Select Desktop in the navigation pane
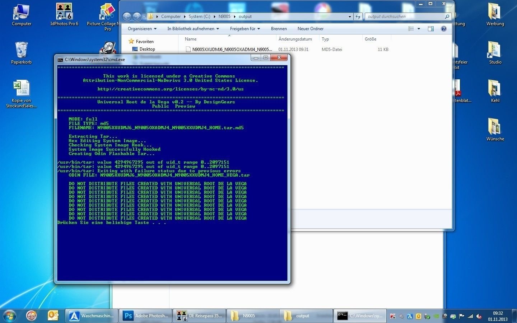 coord(144,49)
